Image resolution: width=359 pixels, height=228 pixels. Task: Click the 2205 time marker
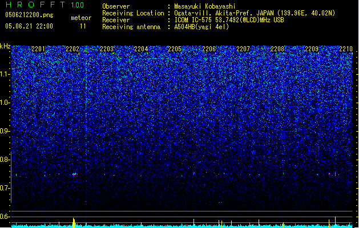(175, 49)
